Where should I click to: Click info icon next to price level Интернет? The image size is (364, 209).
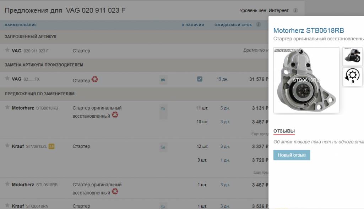295,11
